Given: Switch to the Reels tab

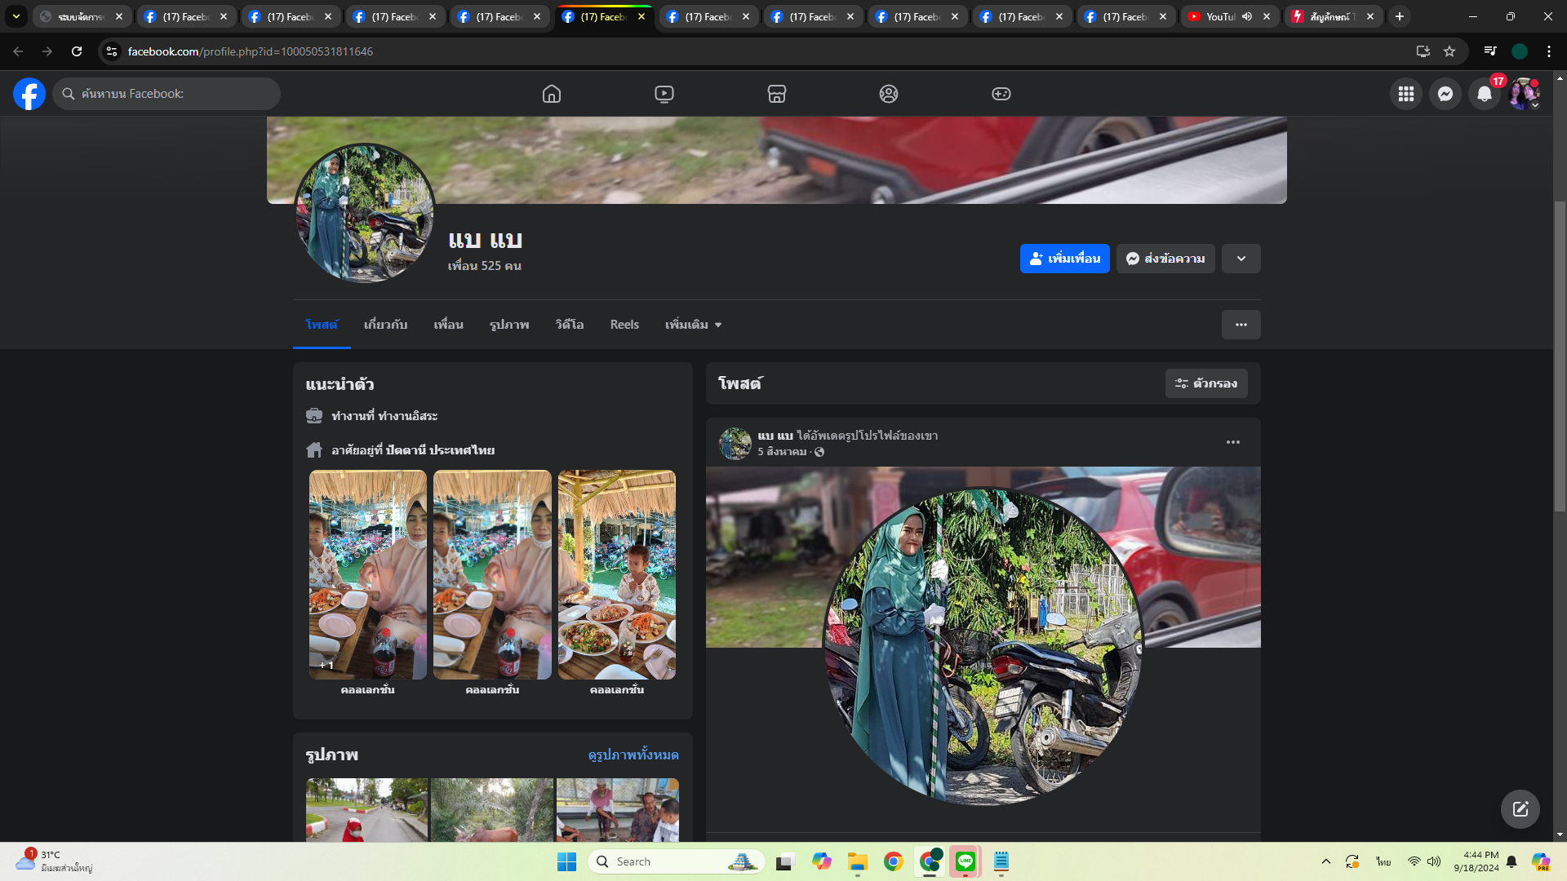Looking at the screenshot, I should 624,325.
